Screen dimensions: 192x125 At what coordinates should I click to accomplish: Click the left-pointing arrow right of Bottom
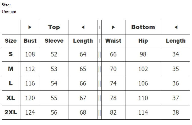(176, 27)
